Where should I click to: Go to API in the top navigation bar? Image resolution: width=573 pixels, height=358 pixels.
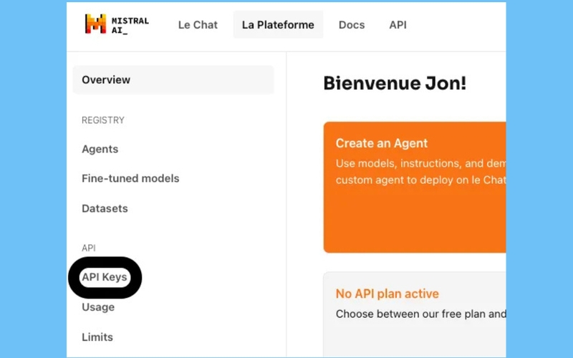[x=398, y=25]
